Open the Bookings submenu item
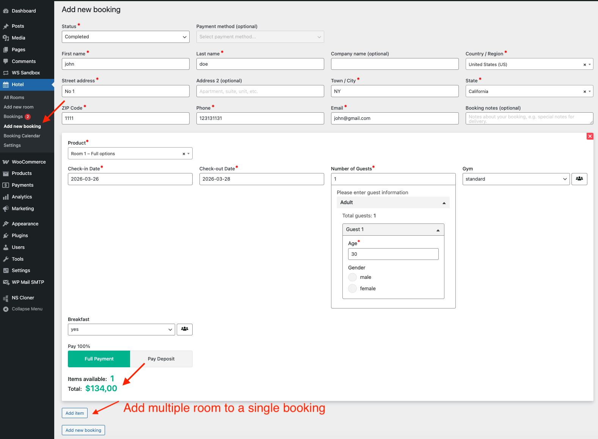This screenshot has height=439, width=598. (x=13, y=116)
